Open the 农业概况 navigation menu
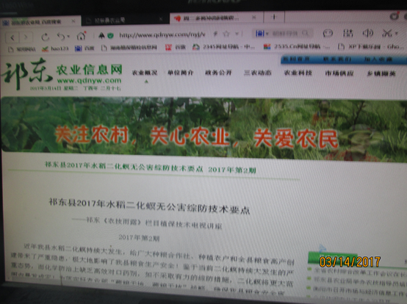Viewport: 407px width, 304px height. coord(145,73)
